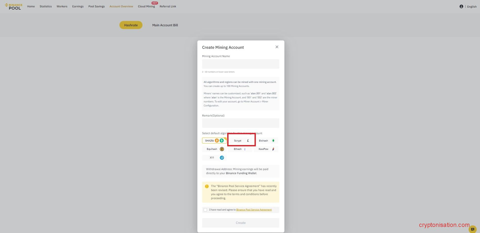
Task: Click the Mining Account Name field
Action: coord(240,64)
